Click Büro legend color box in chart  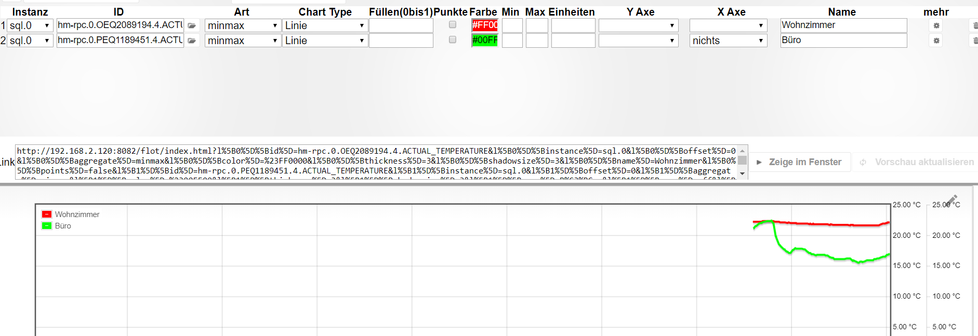click(x=47, y=226)
